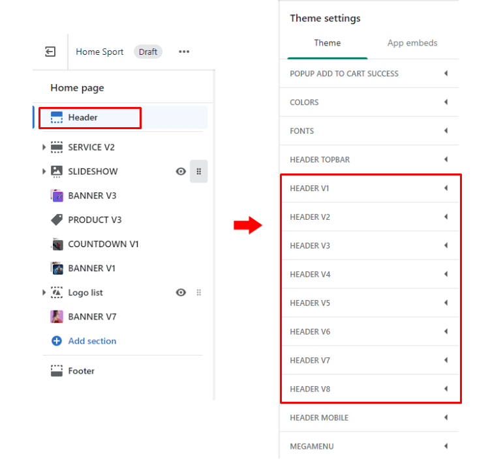Viewport: 490px width, 467px height.
Task: Expand the Logo list section arrow
Action: 44,293
